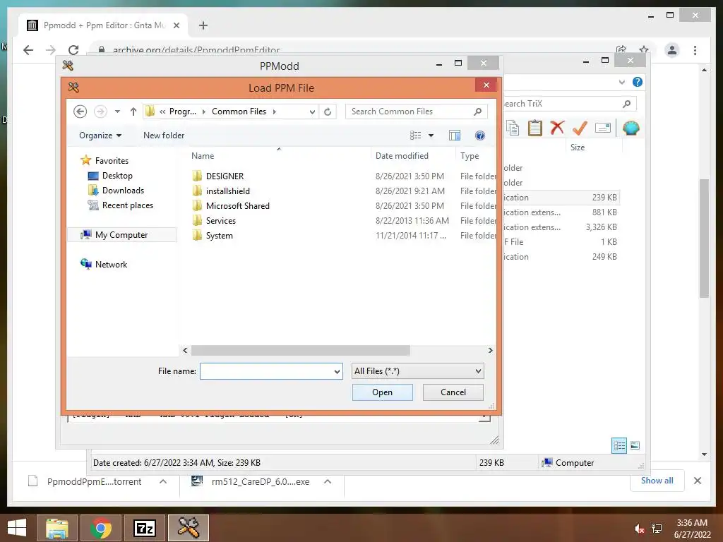Viewport: 723px width, 542px height.
Task: Sort Explorer list by Size column
Action: point(578,147)
